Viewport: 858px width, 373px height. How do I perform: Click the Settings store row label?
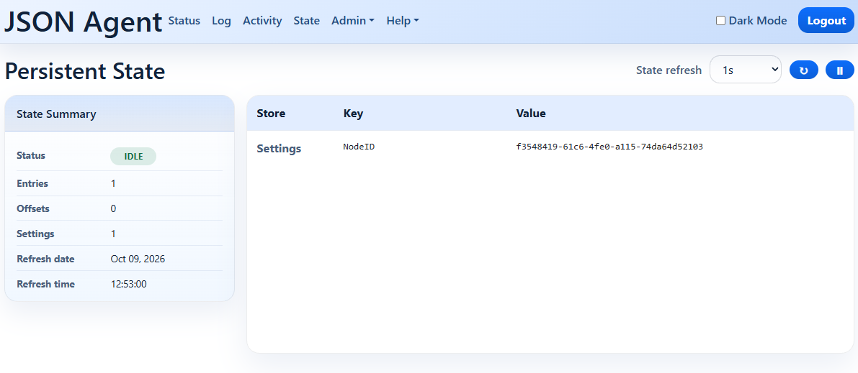click(279, 149)
